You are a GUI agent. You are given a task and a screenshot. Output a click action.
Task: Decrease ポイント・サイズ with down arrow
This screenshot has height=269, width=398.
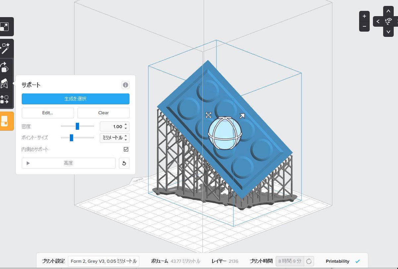coord(126,140)
